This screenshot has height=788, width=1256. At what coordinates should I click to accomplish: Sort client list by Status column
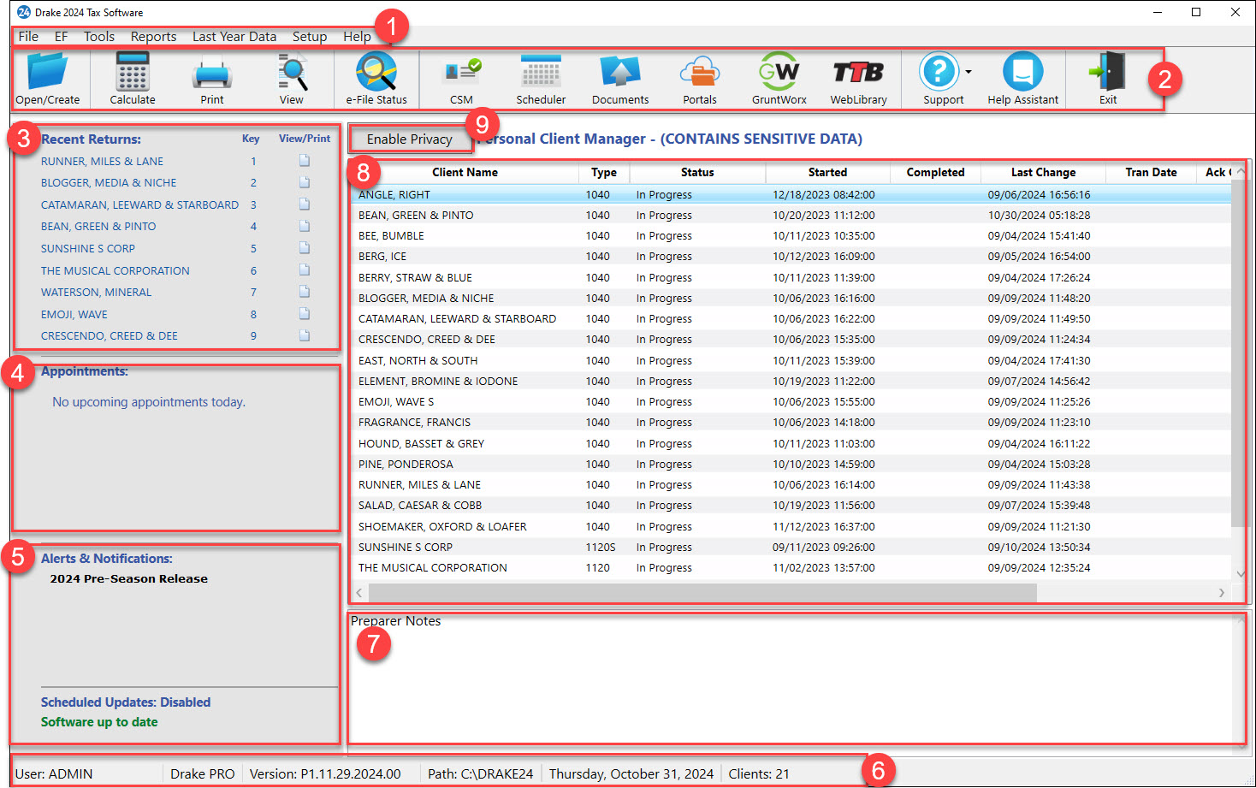point(697,172)
